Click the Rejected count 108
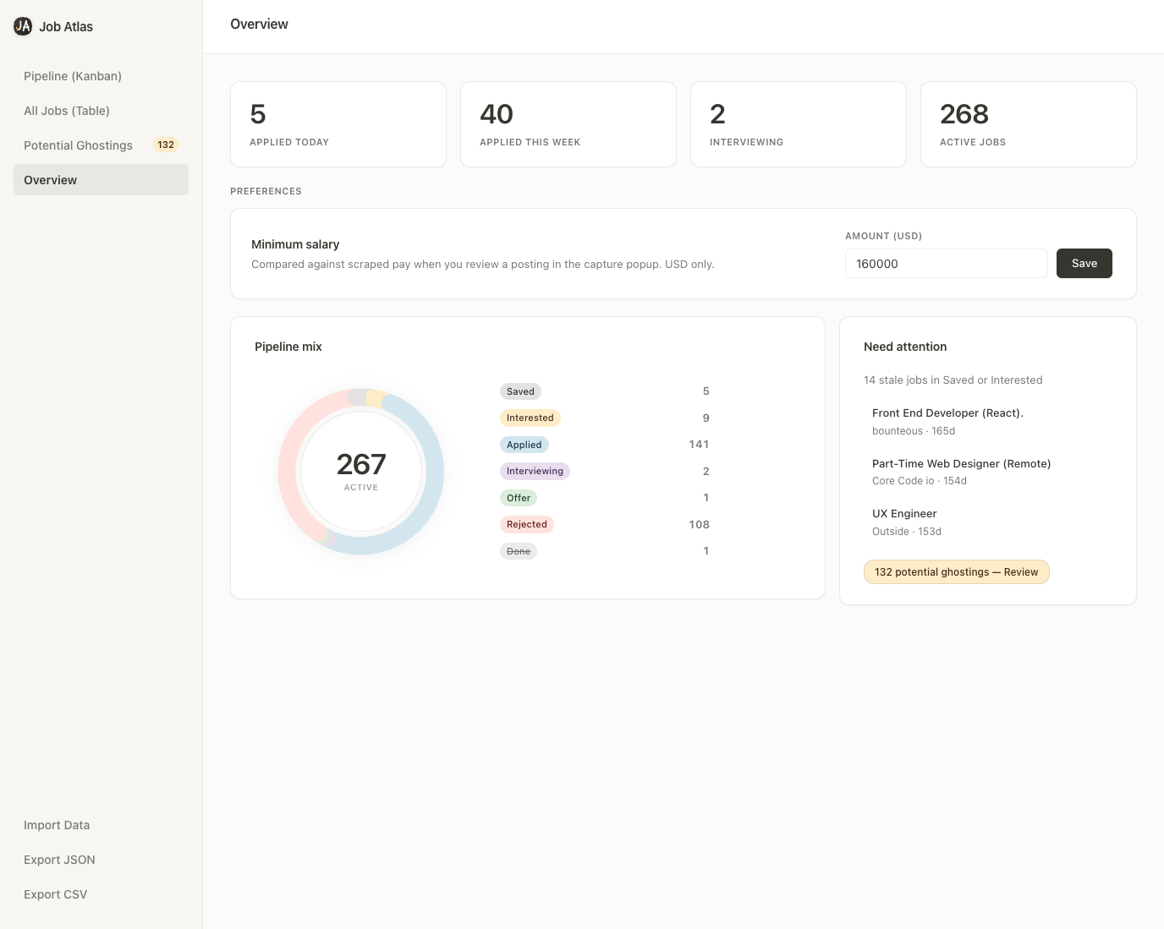The width and height of the screenshot is (1164, 929). [699, 524]
